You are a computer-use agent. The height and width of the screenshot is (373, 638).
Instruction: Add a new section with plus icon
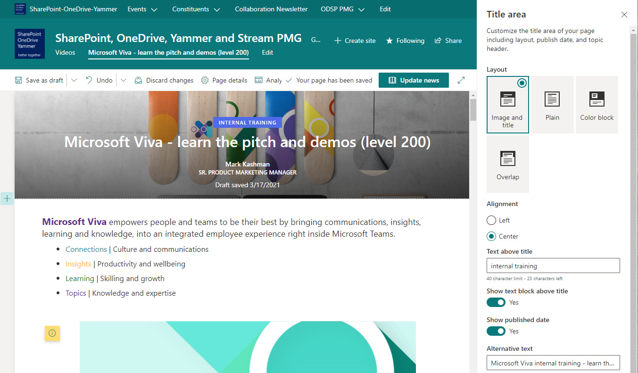tap(7, 199)
